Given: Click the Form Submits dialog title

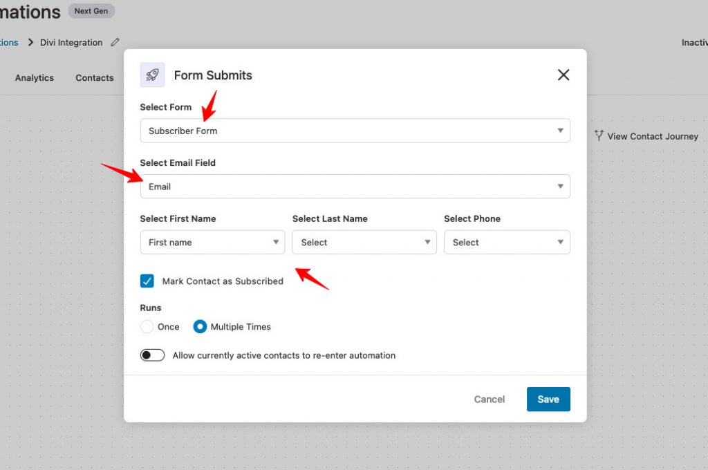Looking at the screenshot, I should (x=213, y=75).
